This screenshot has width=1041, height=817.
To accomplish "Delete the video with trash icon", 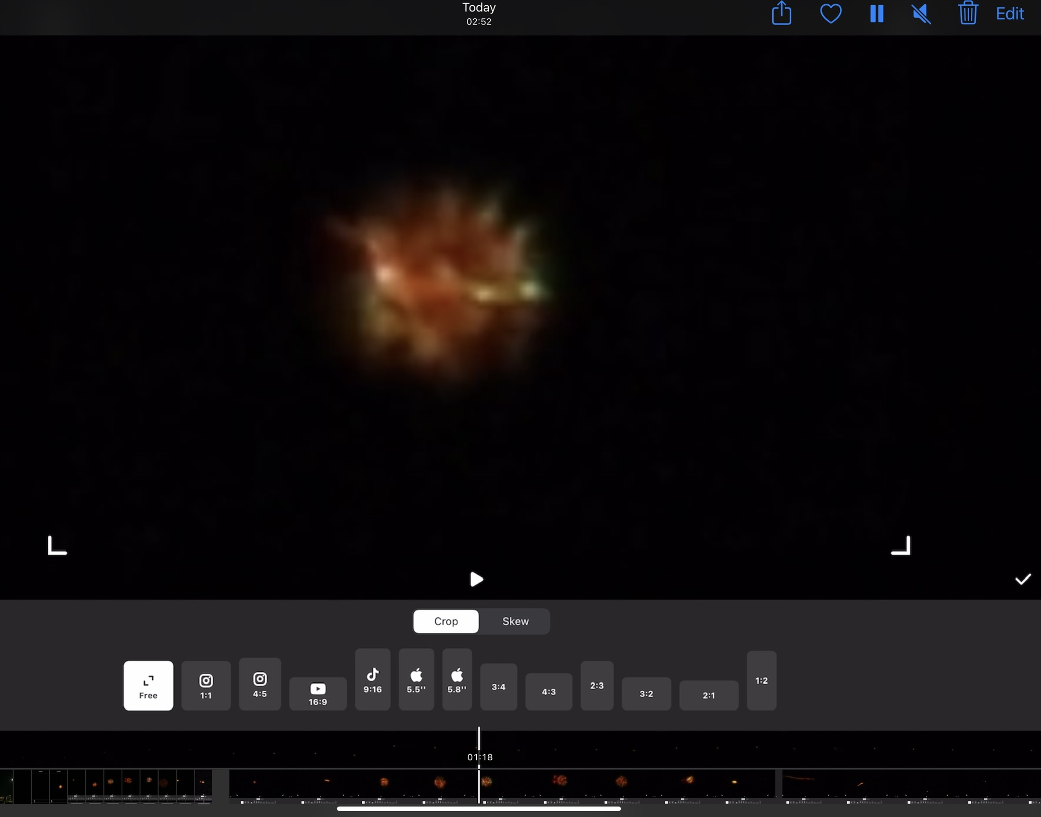I will (x=968, y=14).
